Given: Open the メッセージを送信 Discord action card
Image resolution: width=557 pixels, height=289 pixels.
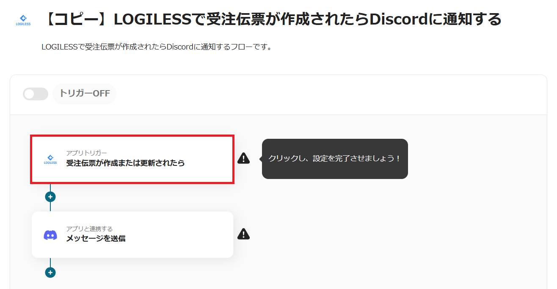Looking at the screenshot, I should click(x=132, y=235).
